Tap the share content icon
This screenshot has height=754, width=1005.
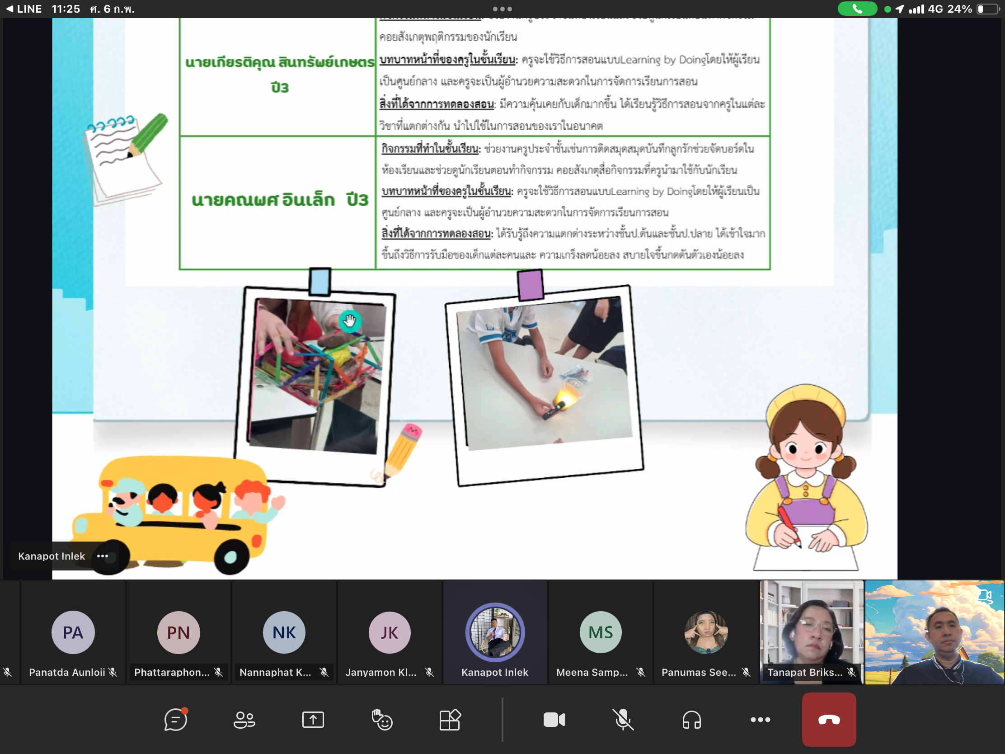pos(313,720)
